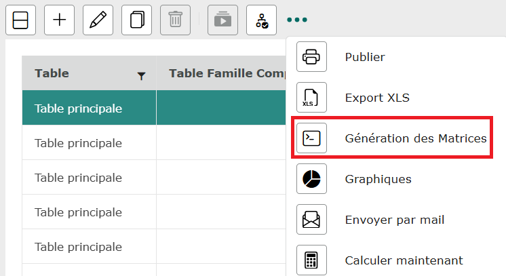The height and width of the screenshot is (276, 506).
Task: Click the calculator icon for Calculer maintenant
Action: click(311, 260)
